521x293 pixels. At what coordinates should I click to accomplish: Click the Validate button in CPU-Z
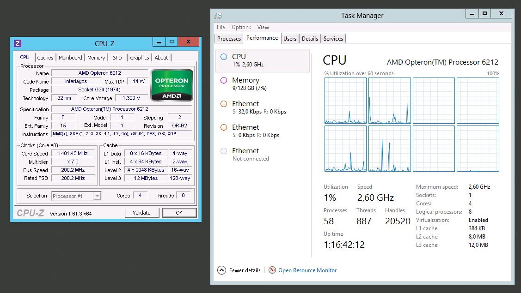[142, 213]
